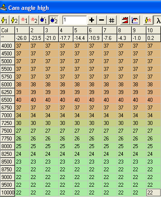Screen dimensions: 161x197
Task: Switch to cam angle table 1 icon
Action: [44, 20]
